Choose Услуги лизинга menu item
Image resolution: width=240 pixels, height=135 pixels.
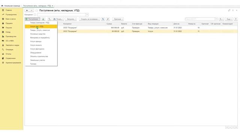coord(41,45)
